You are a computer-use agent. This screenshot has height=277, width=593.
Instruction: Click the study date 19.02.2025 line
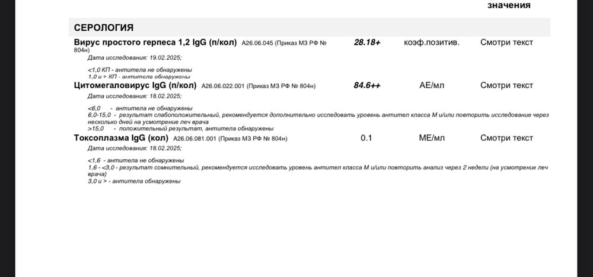pos(135,58)
